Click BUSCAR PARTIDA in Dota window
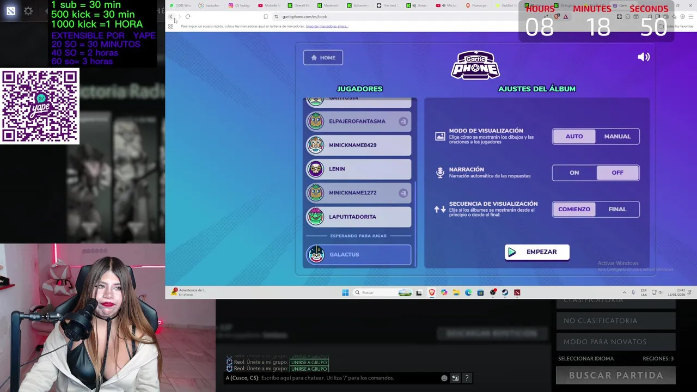Screen dimensions: 697x392 pyautogui.click(x=616, y=376)
